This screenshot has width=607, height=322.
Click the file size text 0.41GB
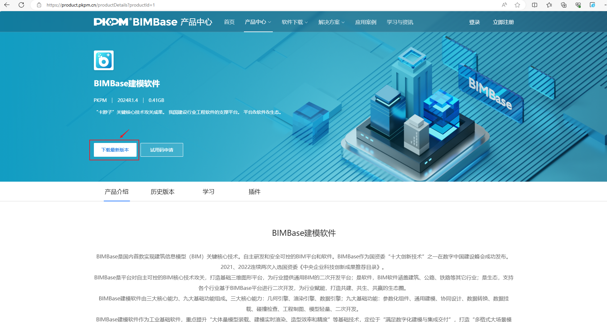click(x=156, y=100)
